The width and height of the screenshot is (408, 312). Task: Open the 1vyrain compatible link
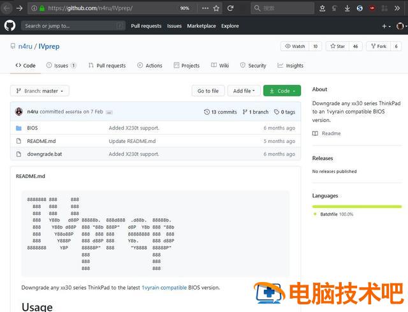[164, 288]
